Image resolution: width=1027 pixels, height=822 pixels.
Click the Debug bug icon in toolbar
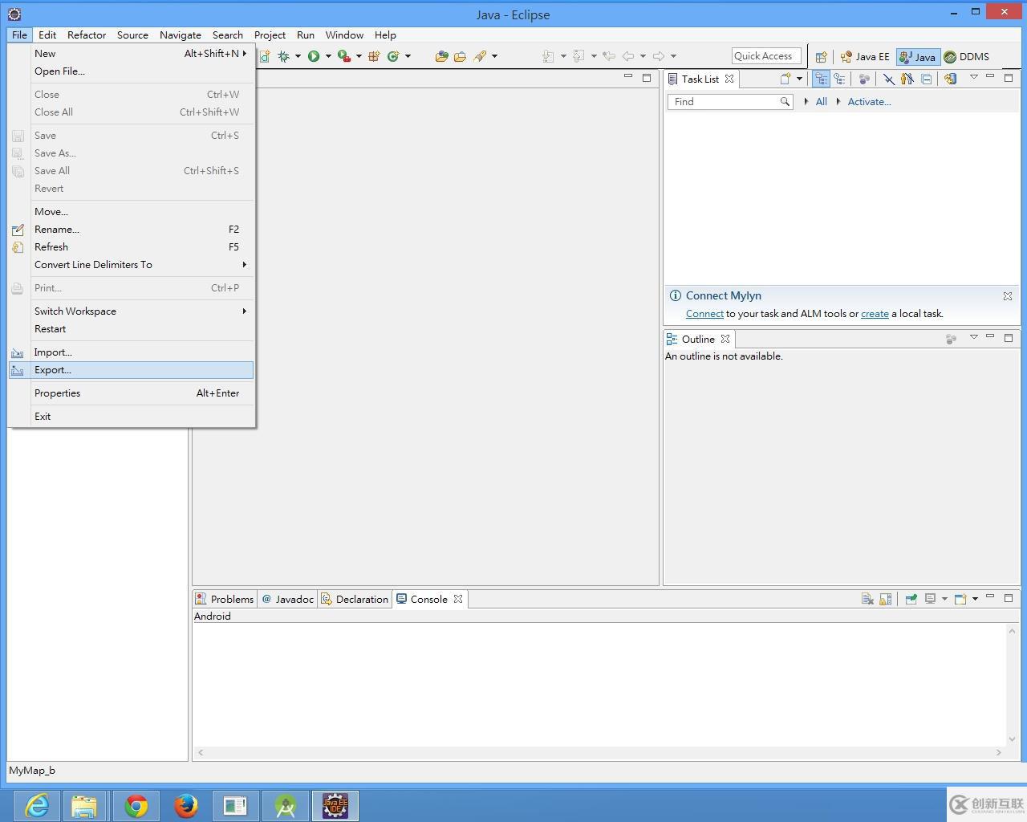pyautogui.click(x=283, y=56)
